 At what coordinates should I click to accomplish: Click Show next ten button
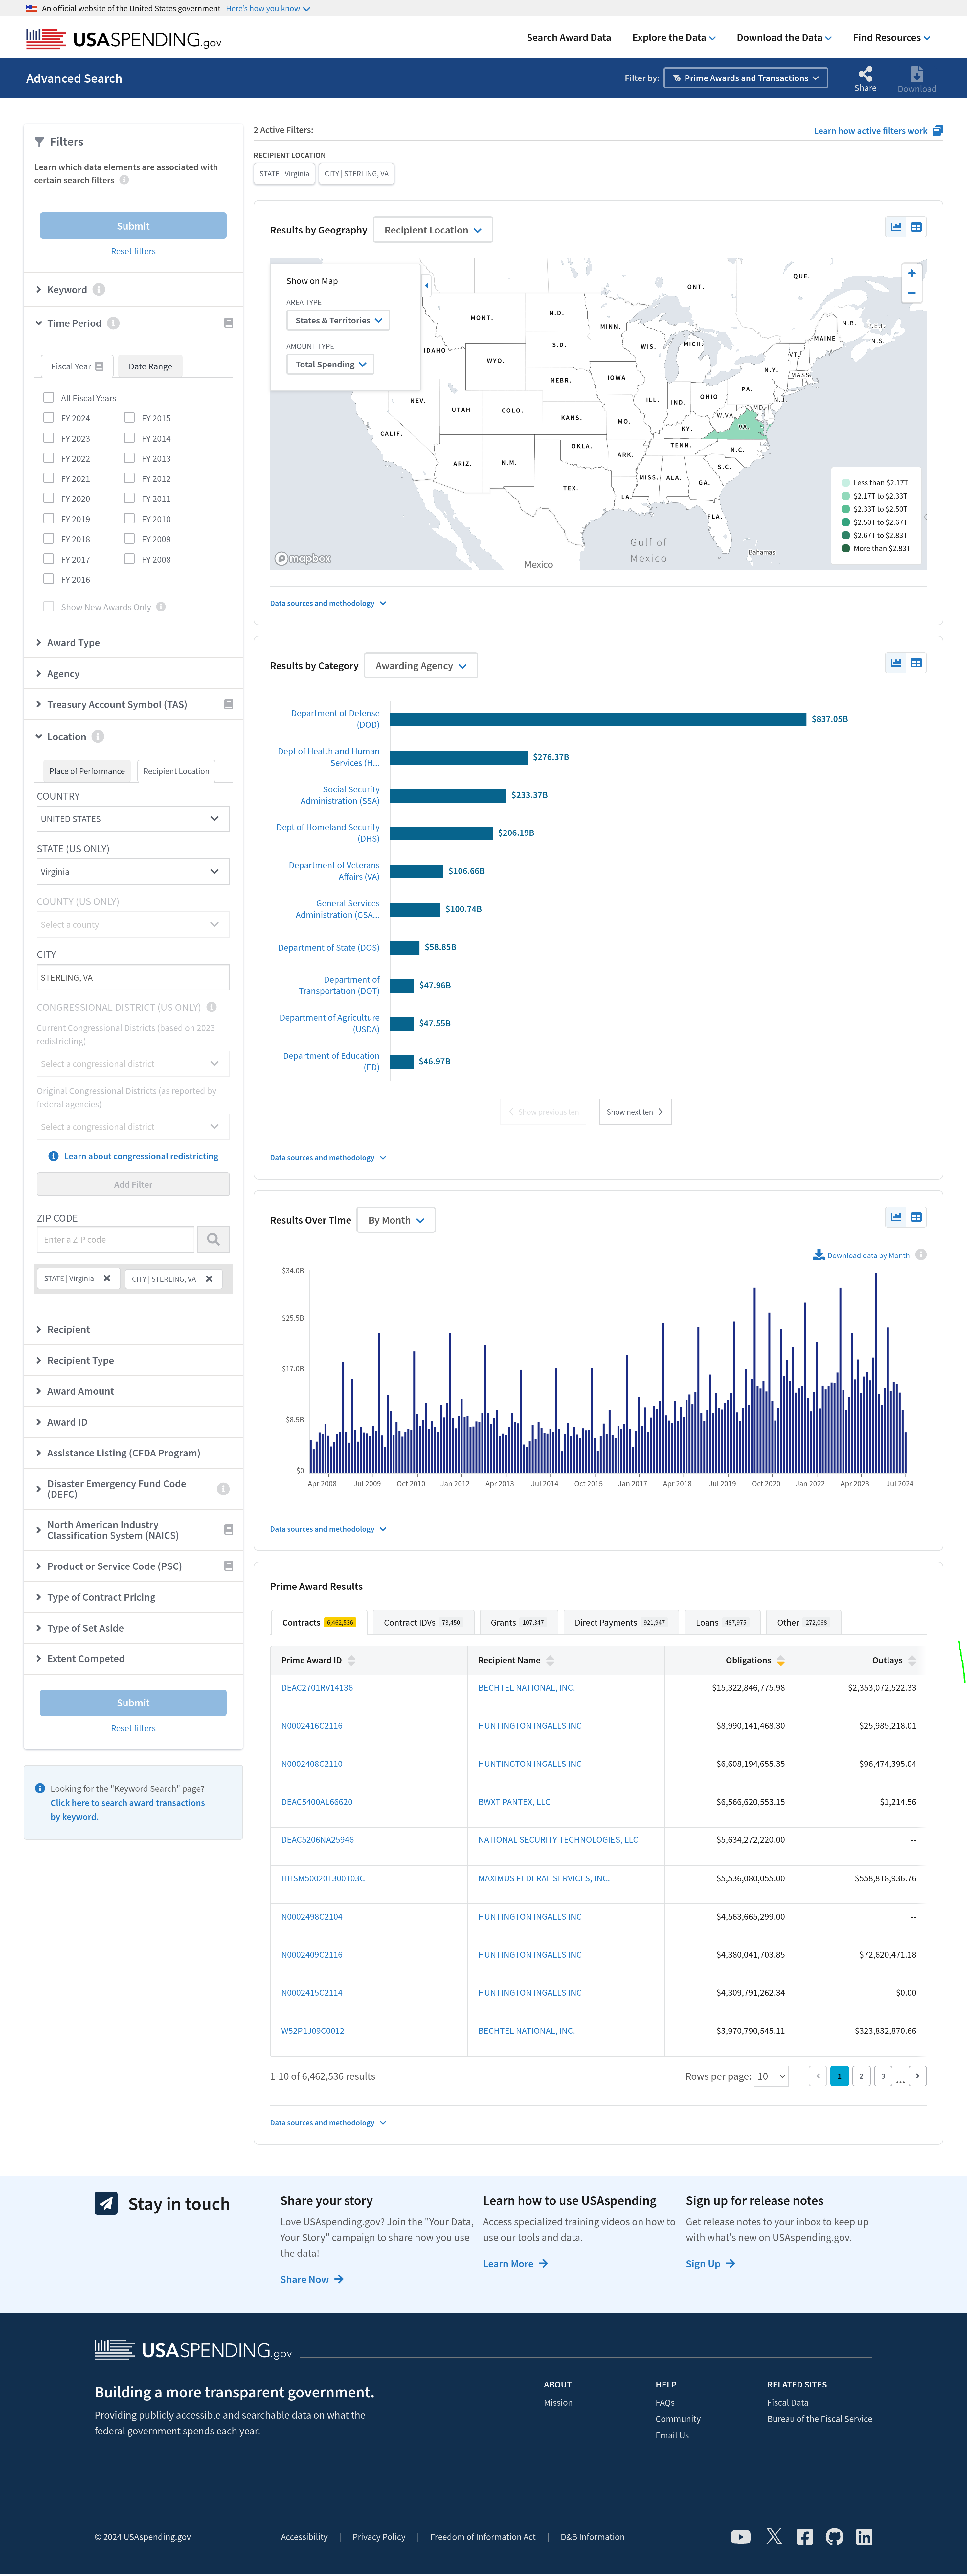635,1112
